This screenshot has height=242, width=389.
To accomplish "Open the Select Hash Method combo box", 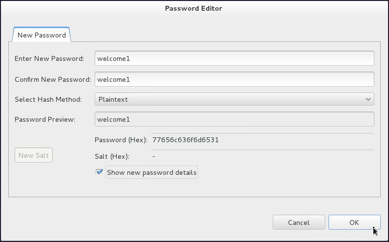I will point(229,99).
